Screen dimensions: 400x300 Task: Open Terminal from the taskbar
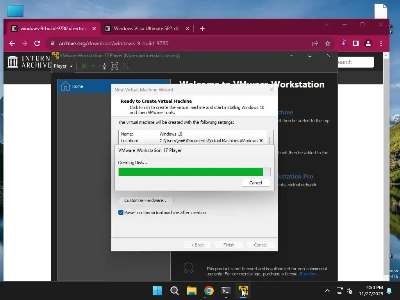[x=226, y=291]
